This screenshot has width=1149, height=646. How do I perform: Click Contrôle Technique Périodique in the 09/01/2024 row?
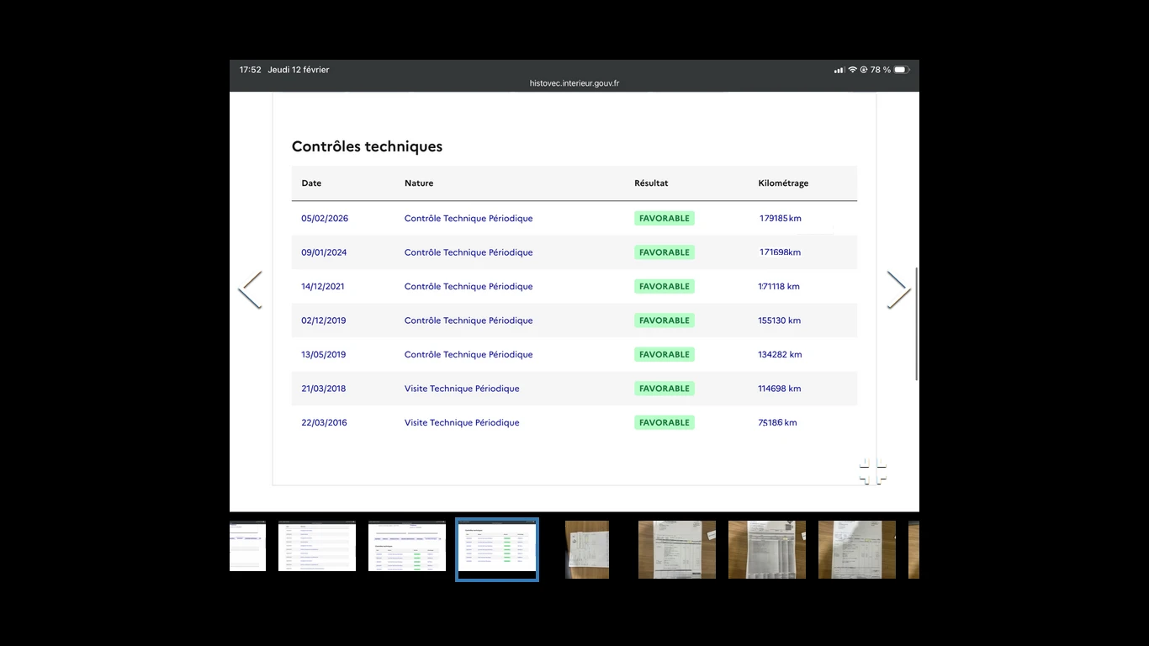click(469, 252)
